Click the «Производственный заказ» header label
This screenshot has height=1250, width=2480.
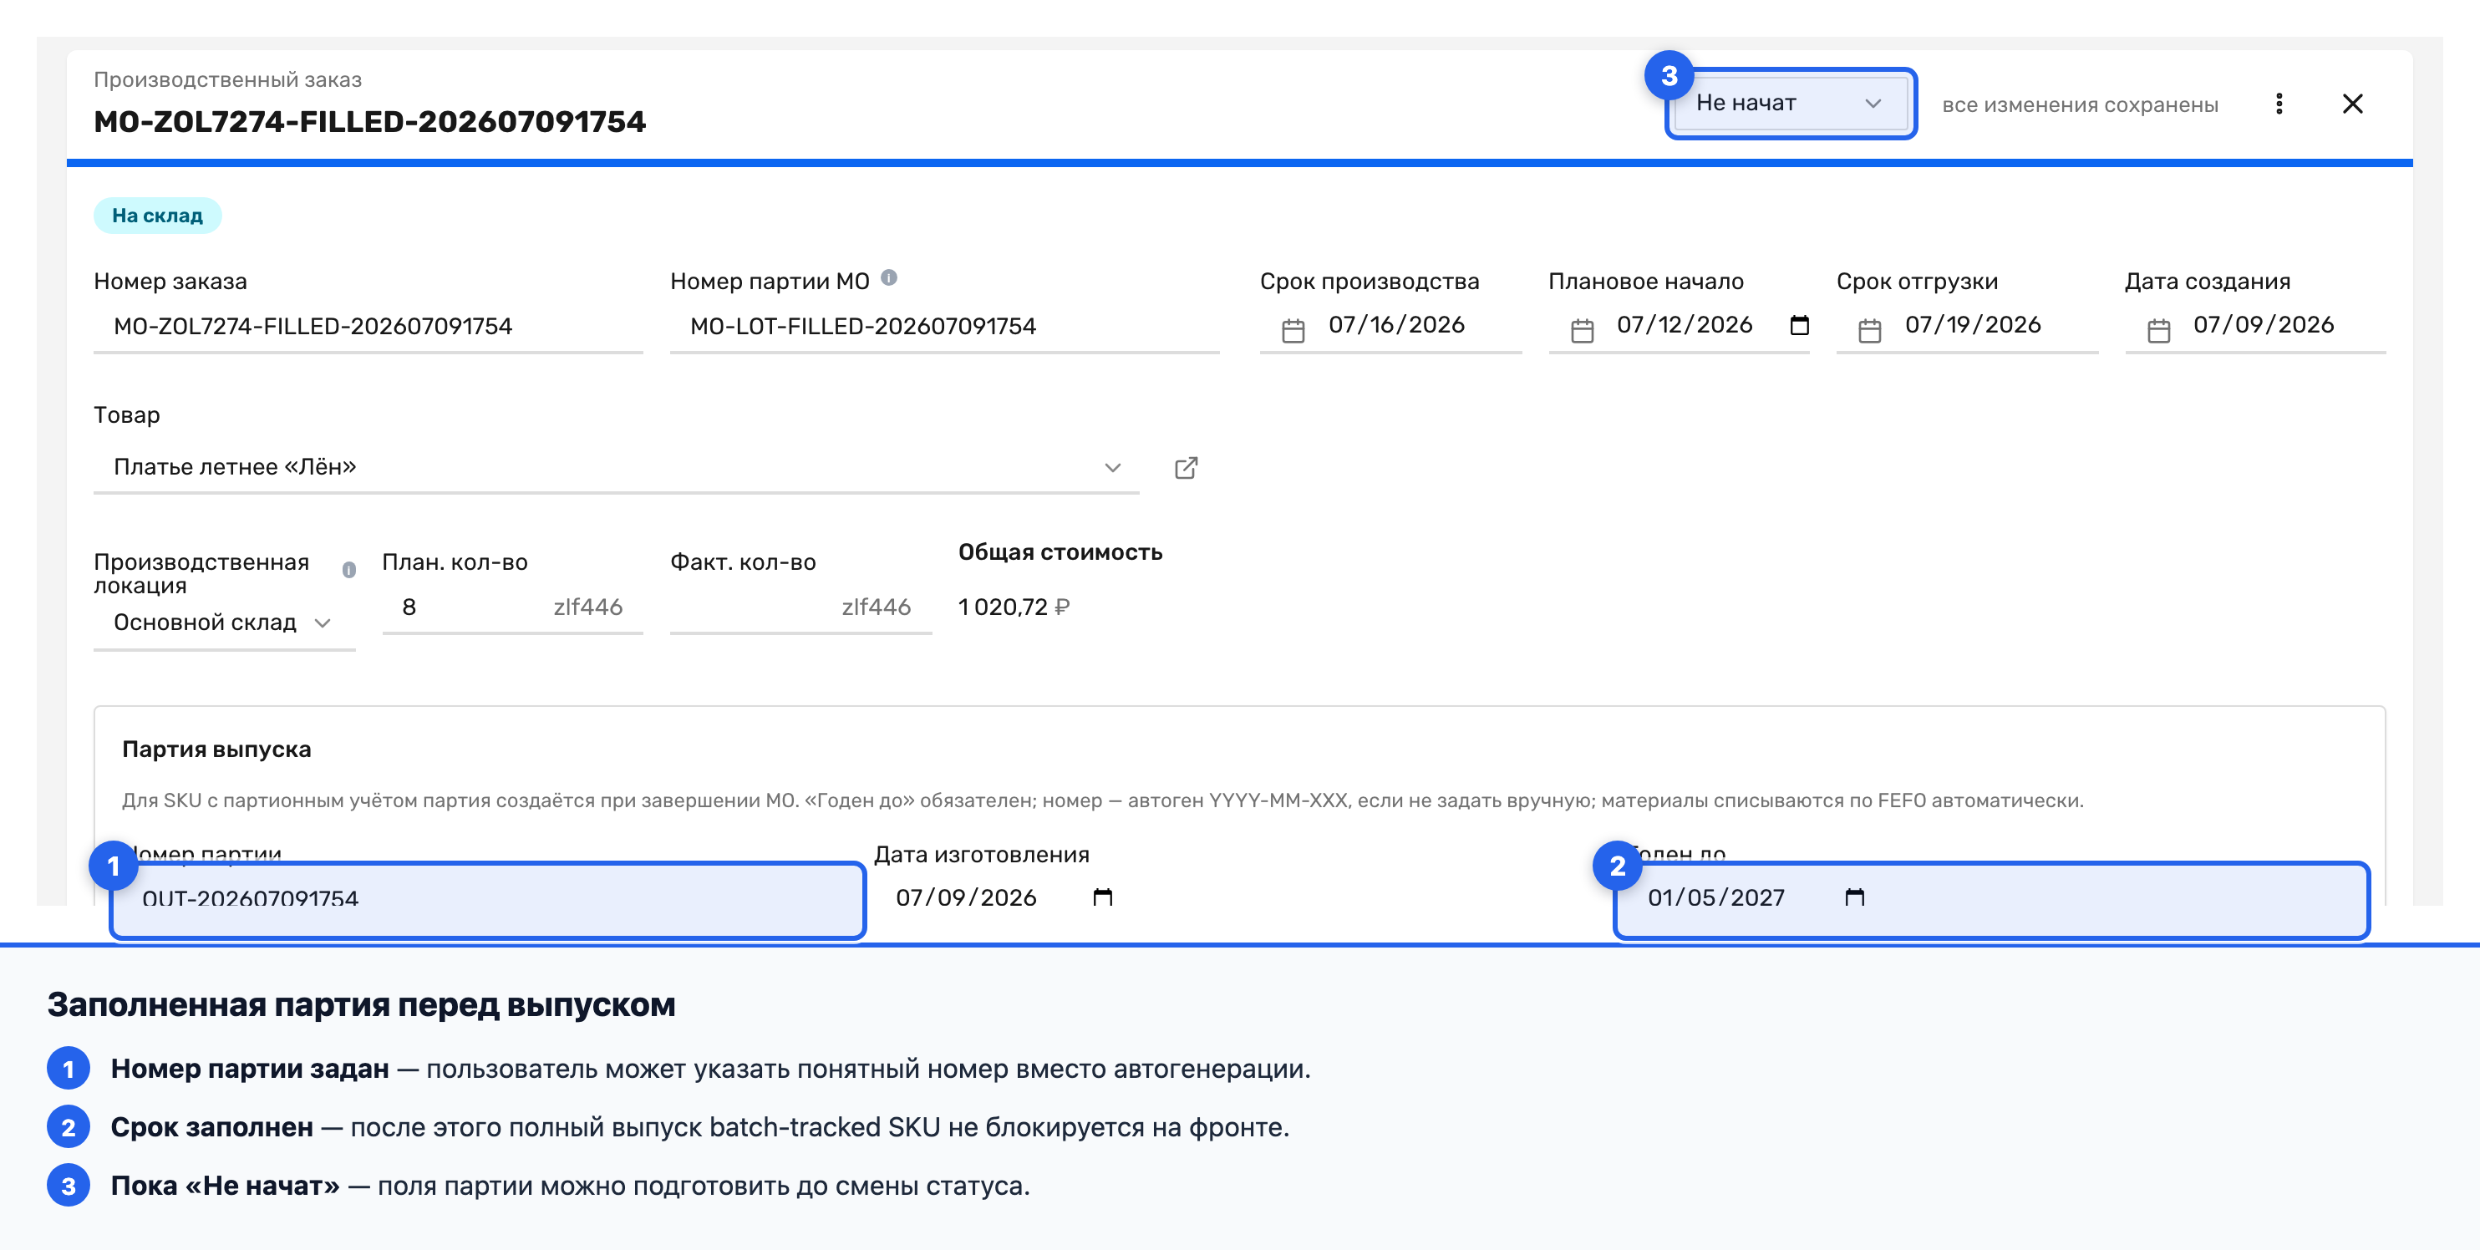click(227, 79)
